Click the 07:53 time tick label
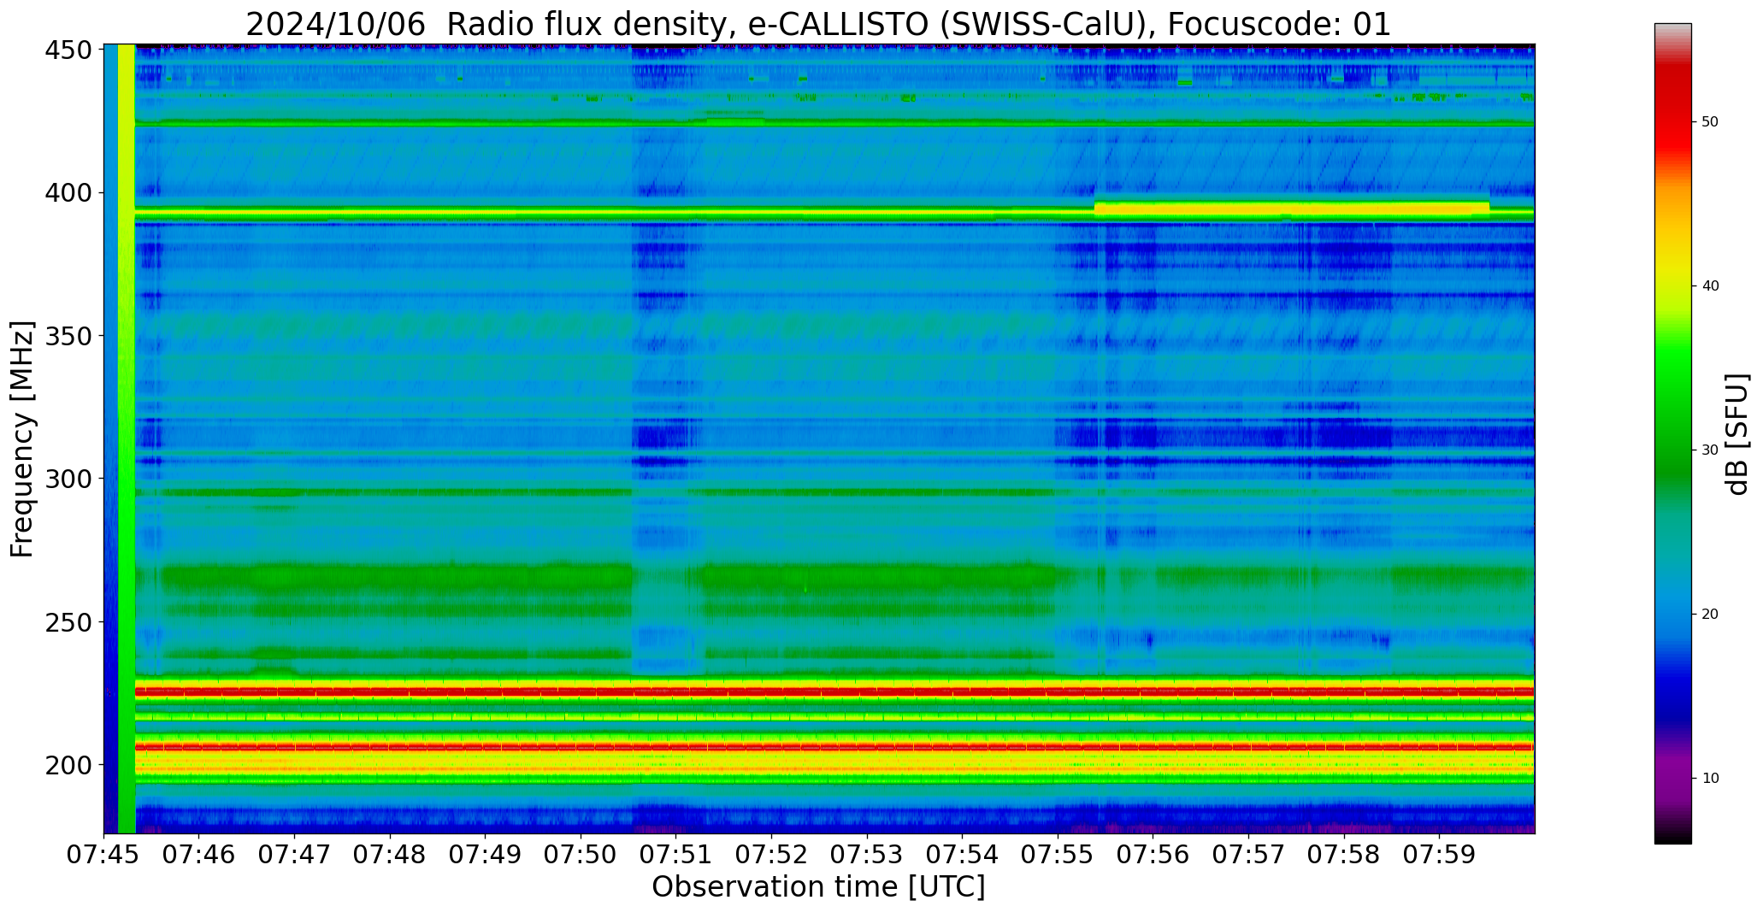This screenshot has height=912, width=1763. 867,855
